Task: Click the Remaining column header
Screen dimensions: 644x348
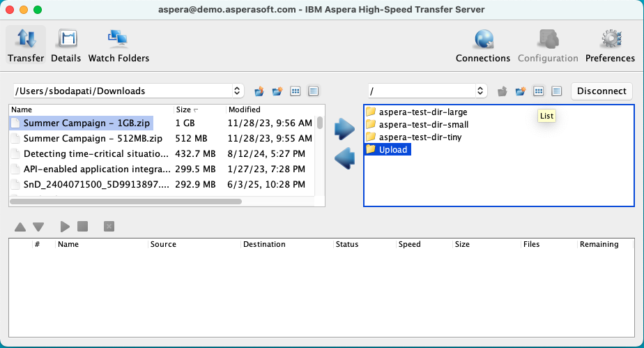Action: point(606,244)
